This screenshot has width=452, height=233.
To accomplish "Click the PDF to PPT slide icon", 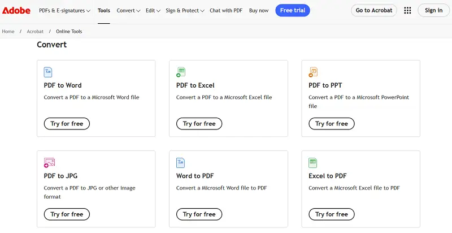I will click(x=313, y=72).
